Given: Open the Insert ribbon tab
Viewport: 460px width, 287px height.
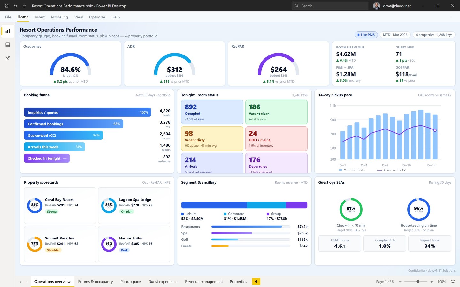Looking at the screenshot, I should (x=40, y=17).
